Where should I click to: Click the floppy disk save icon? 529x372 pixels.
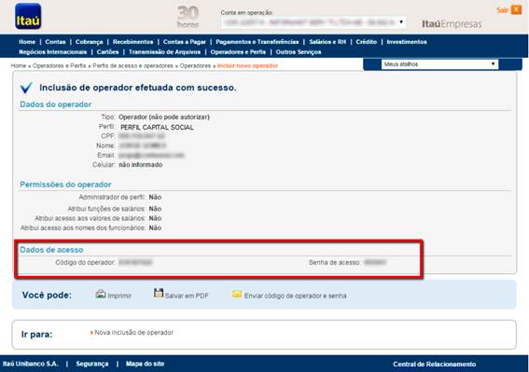pos(159,293)
